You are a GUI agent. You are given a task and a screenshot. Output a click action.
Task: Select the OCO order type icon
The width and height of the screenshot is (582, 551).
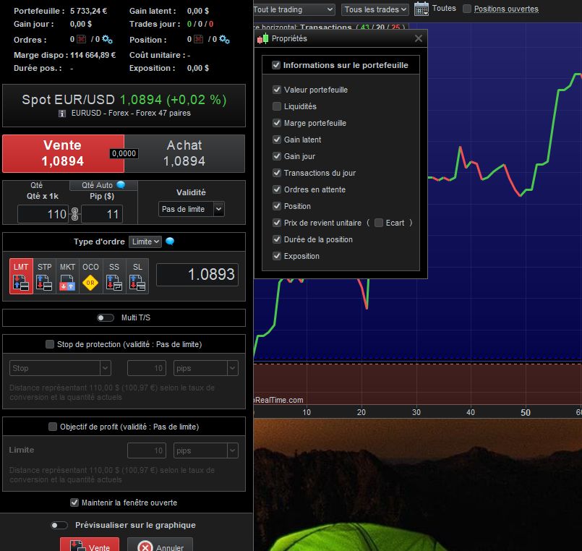[90, 276]
